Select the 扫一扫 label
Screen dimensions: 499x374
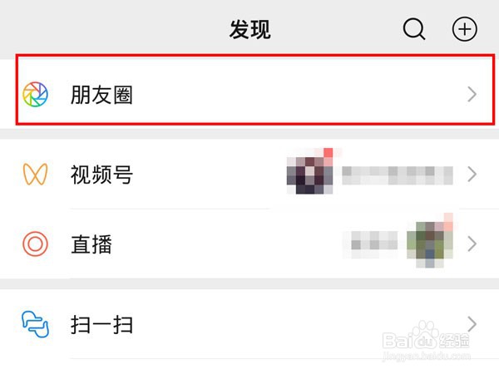[101, 324]
